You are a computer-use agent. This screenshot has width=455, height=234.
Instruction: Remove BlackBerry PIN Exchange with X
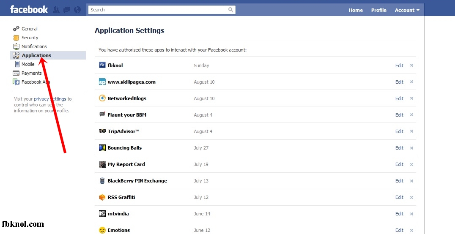[x=411, y=181]
